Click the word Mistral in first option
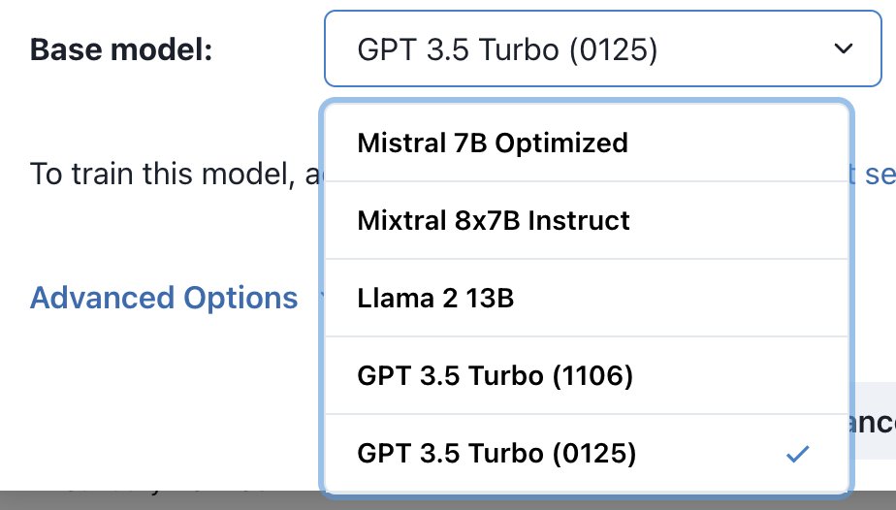This screenshot has height=510, width=896. coord(401,143)
